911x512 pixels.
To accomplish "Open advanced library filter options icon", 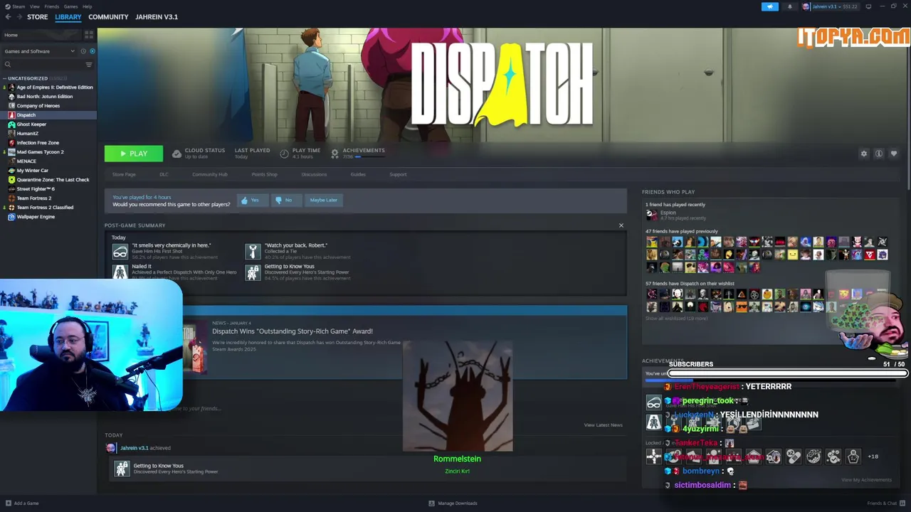I will (x=89, y=65).
